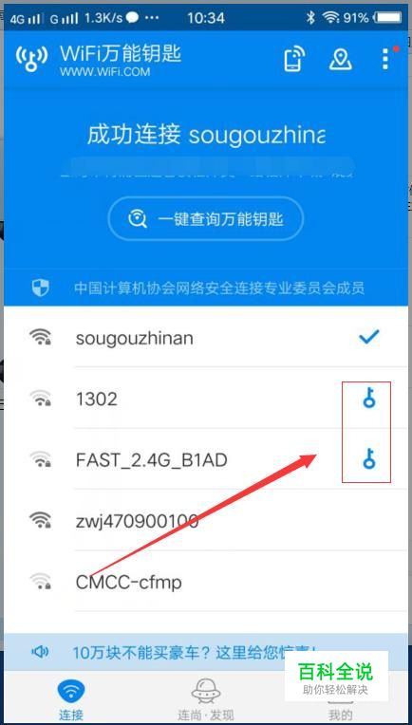
Task: Open the phone hotspot sharing icon
Action: click(x=294, y=58)
